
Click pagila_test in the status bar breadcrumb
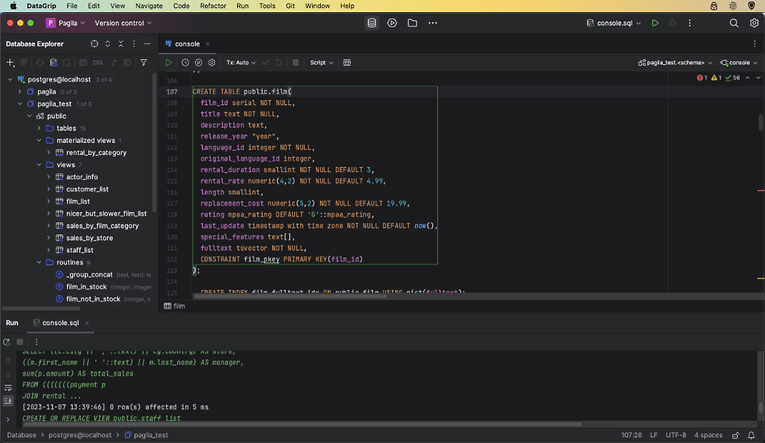[x=146, y=435]
